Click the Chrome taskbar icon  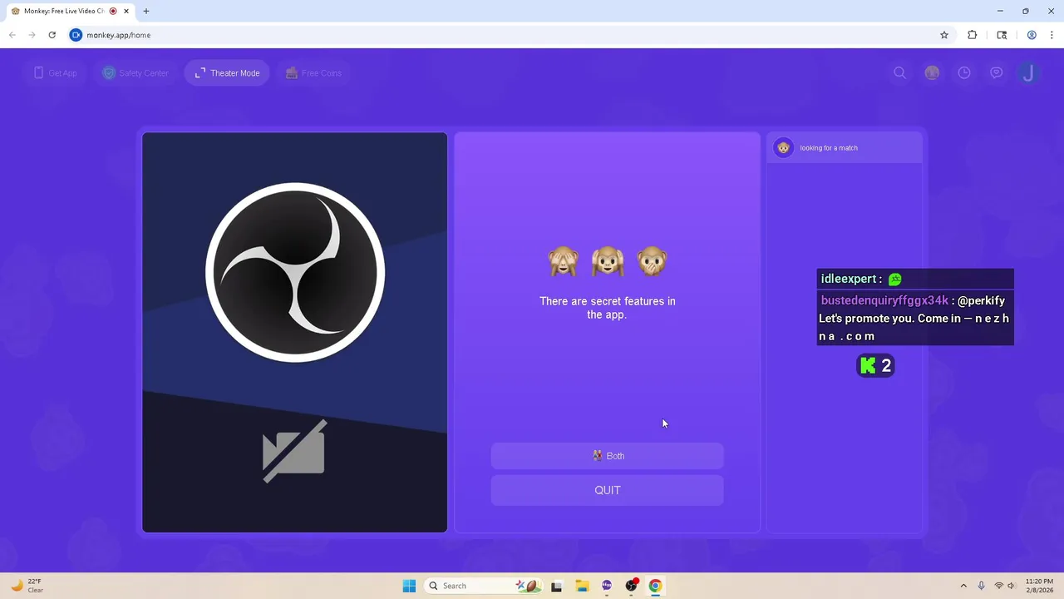point(655,586)
